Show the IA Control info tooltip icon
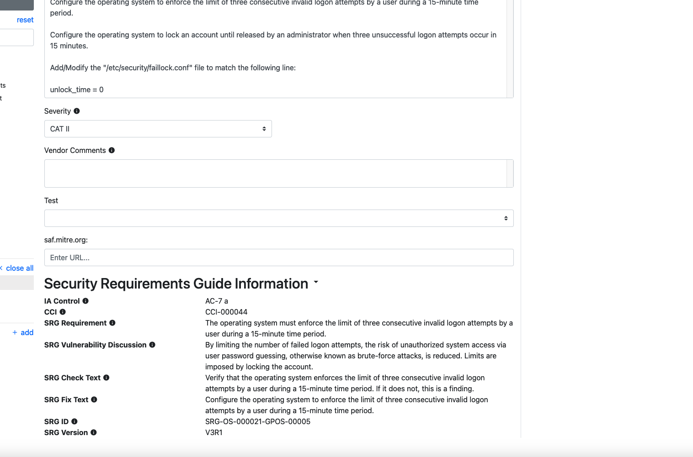The width and height of the screenshot is (693, 457). click(85, 301)
